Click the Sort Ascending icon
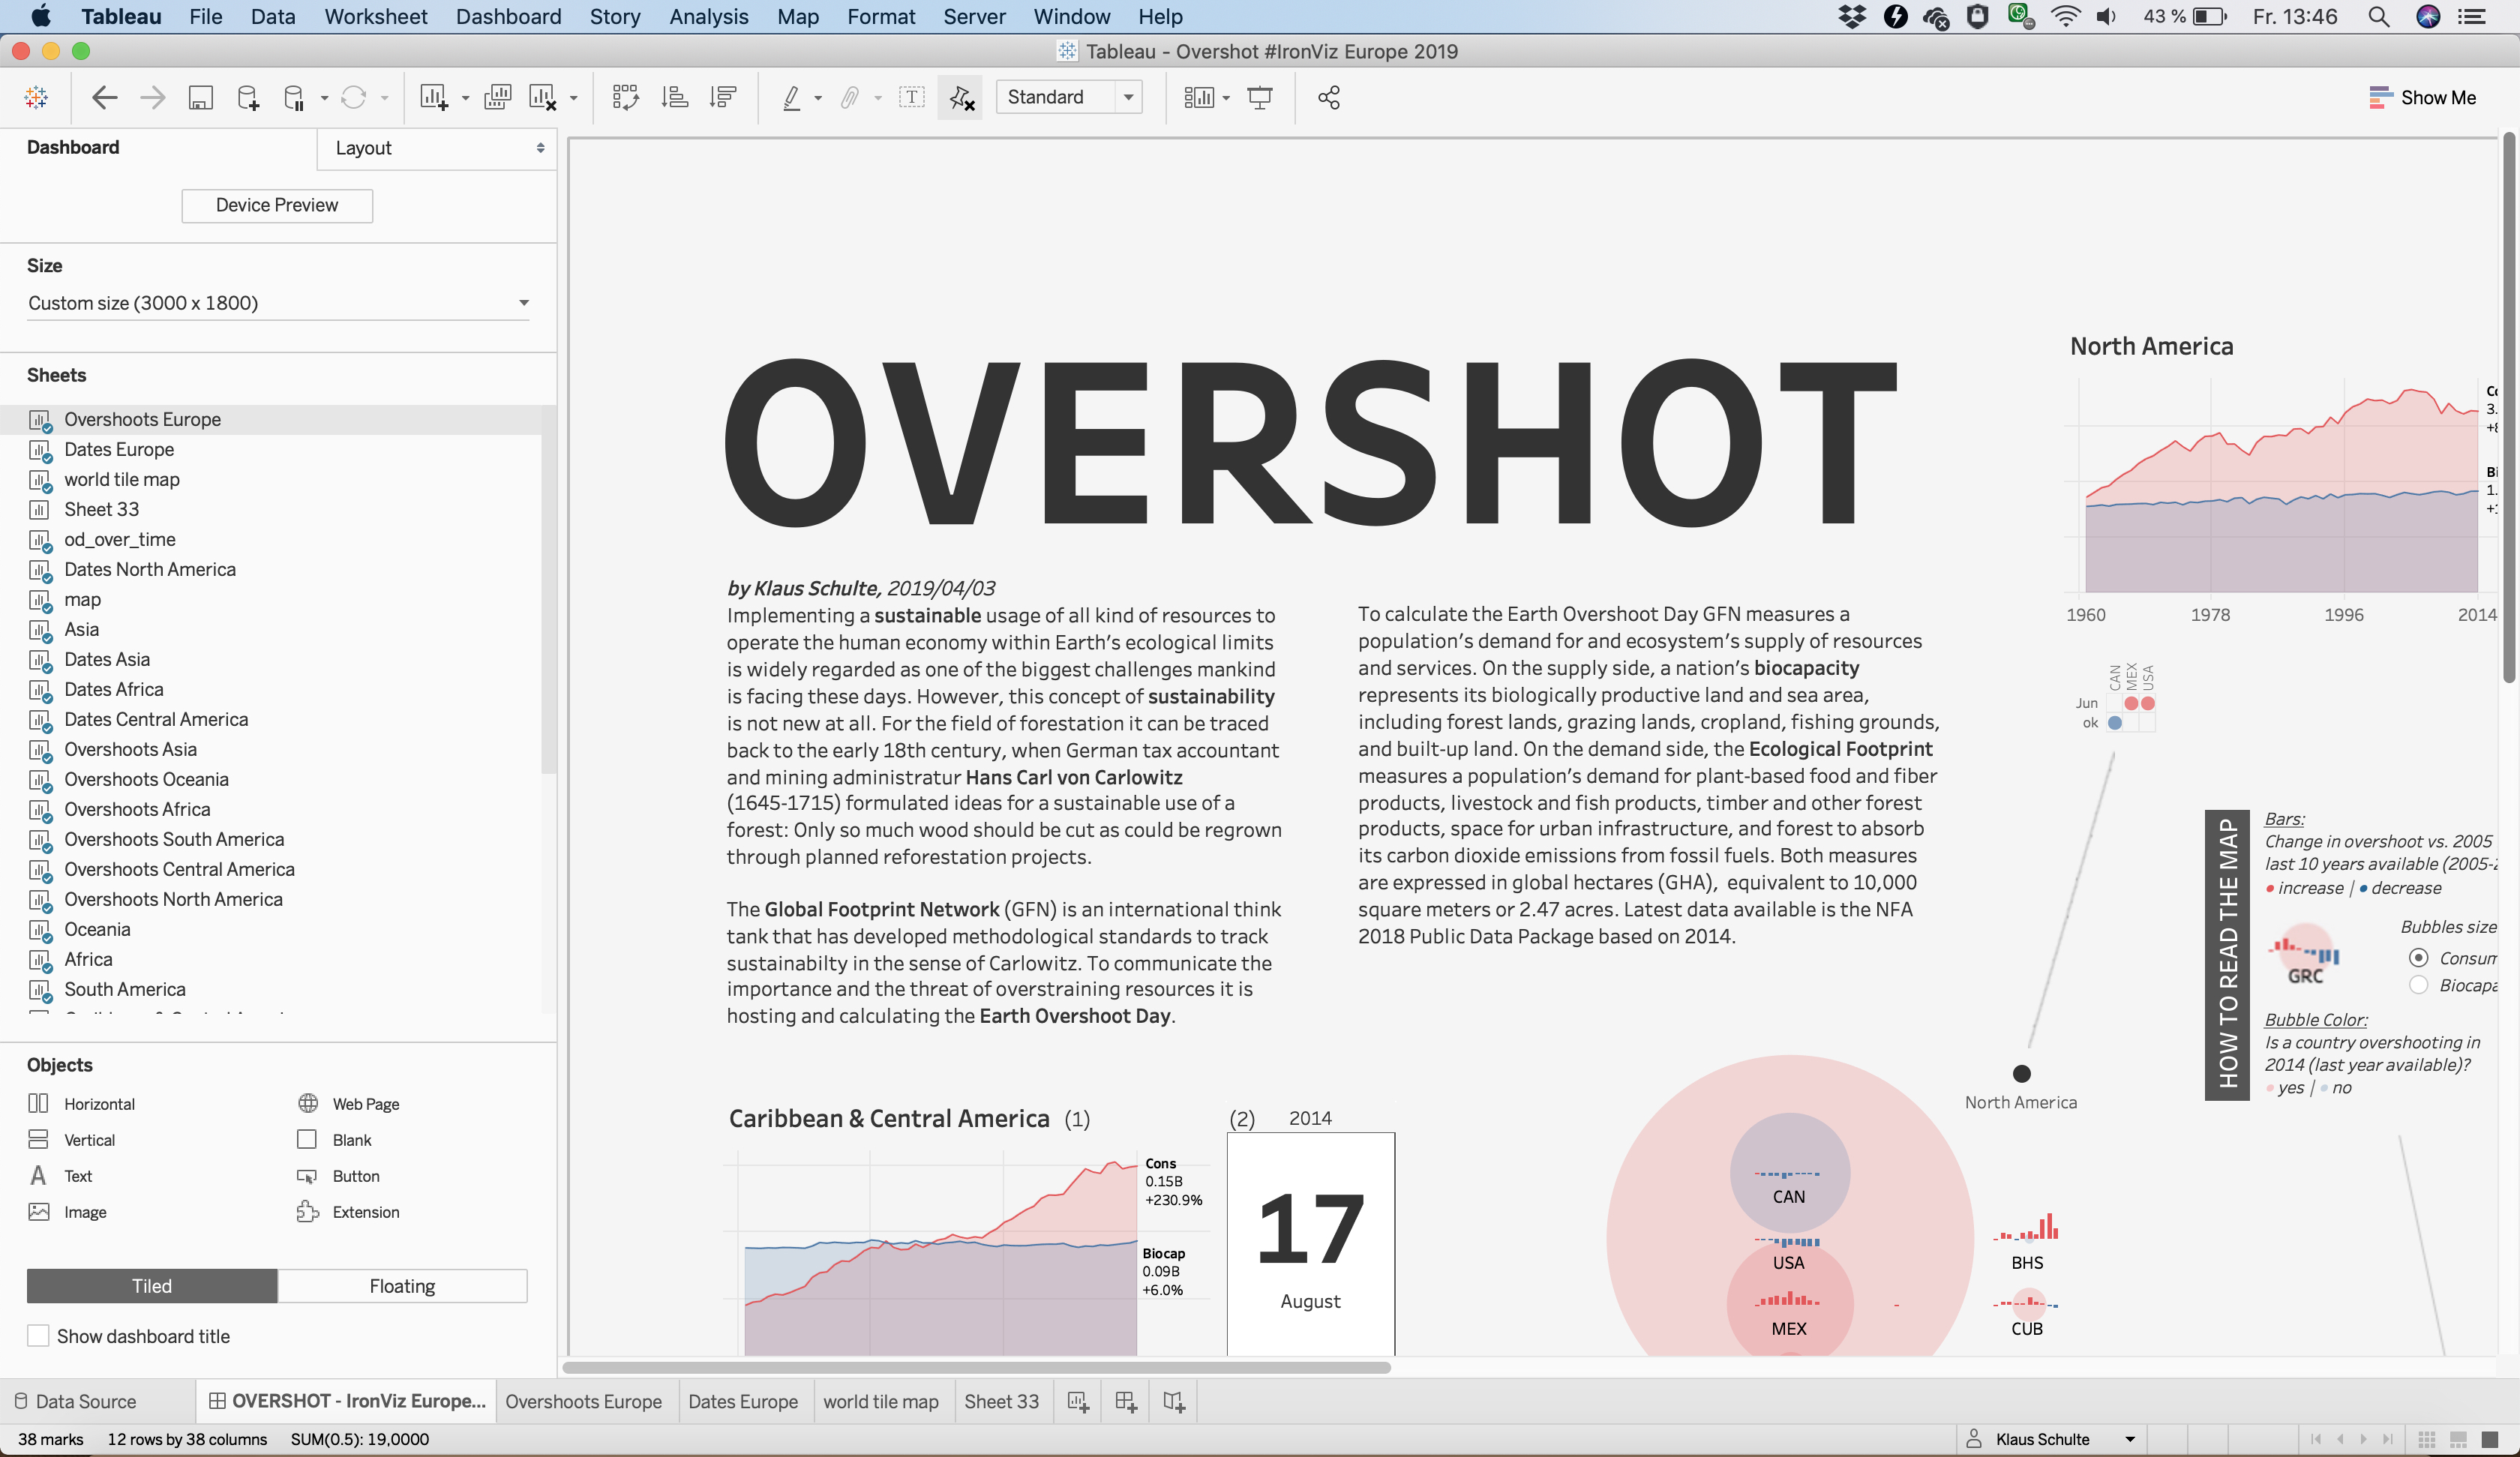Screen dimensions: 2520x1457 tap(674, 97)
